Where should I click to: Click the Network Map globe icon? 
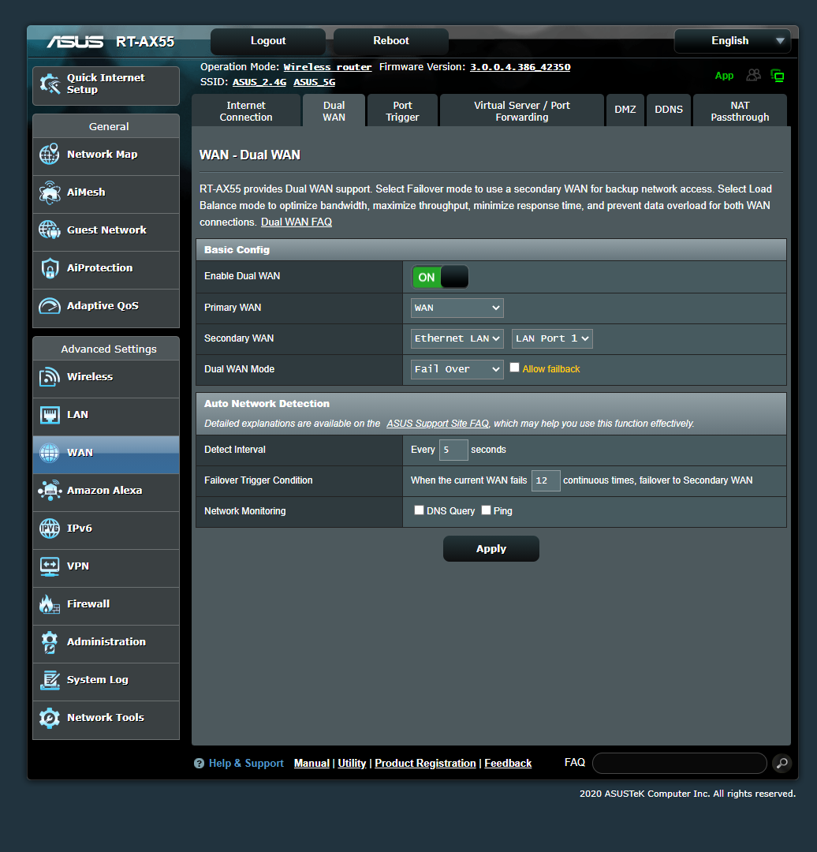[50, 155]
